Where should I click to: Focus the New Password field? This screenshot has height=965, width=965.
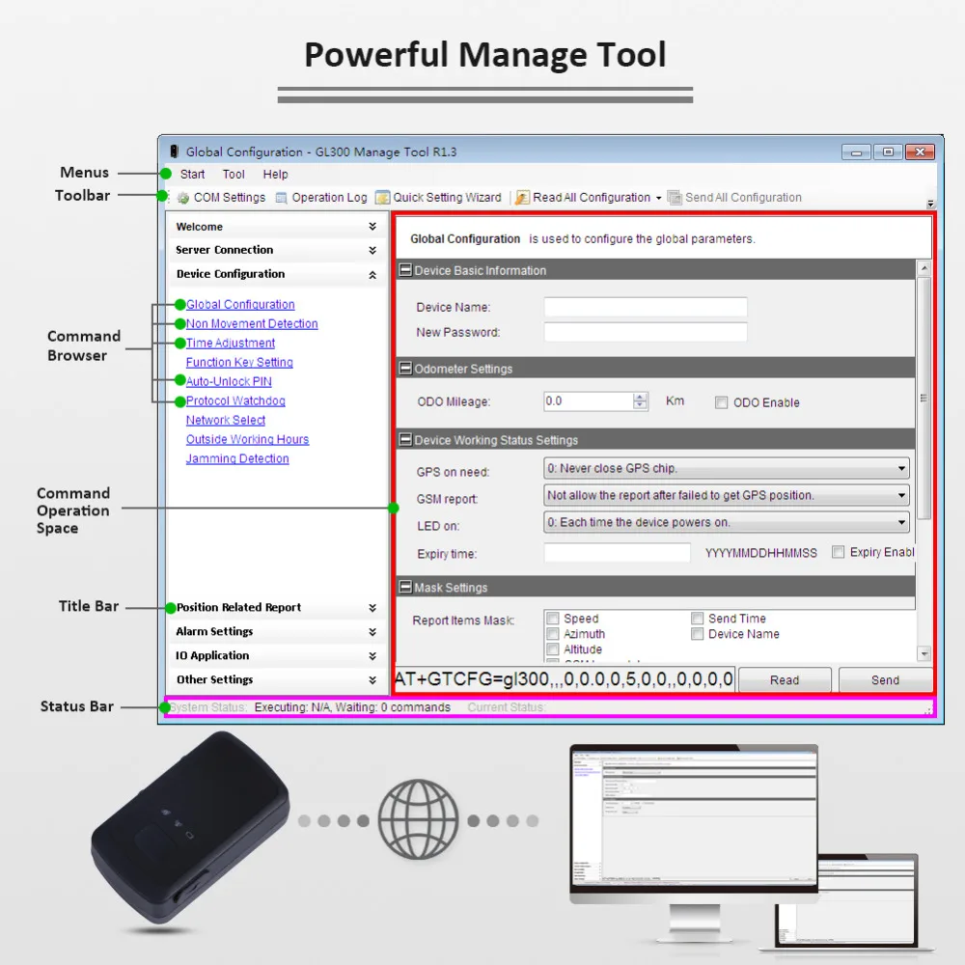(x=646, y=332)
